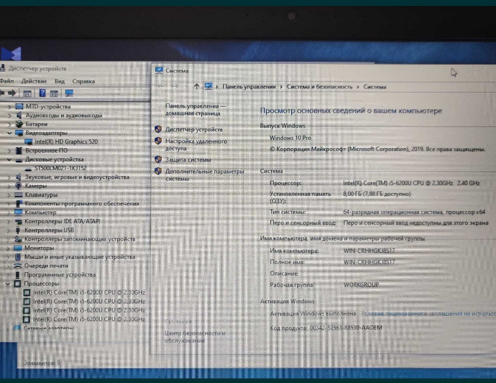Click the shield icon beside Защита системы
This screenshot has height=383, width=496.
click(x=158, y=159)
